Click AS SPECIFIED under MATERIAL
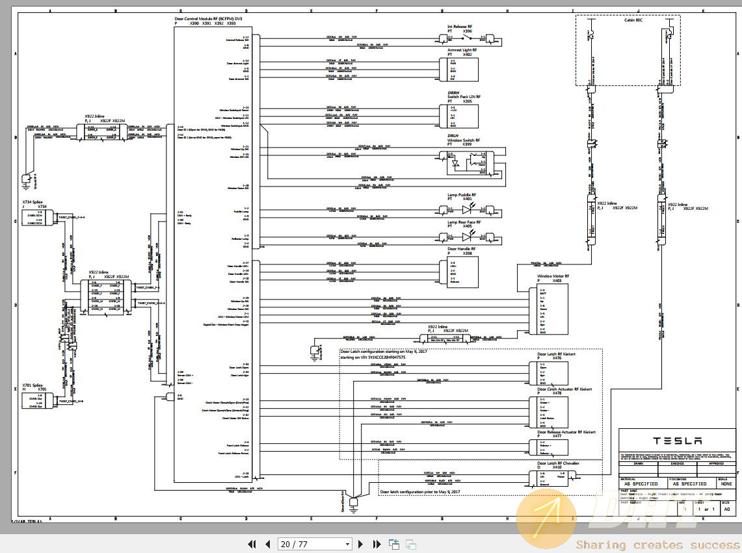 point(641,484)
